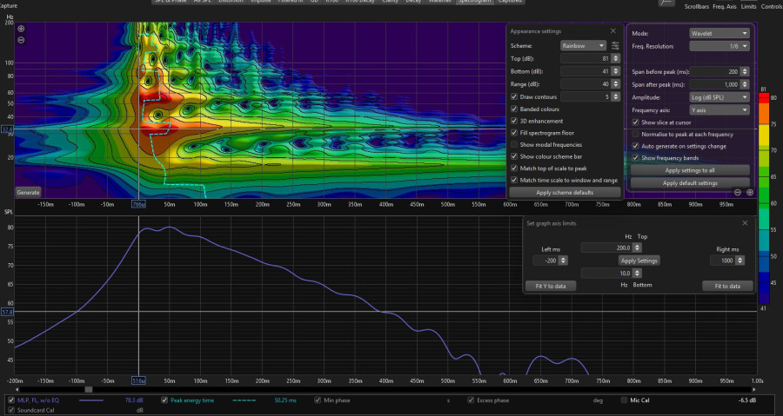Click Apply default settings
Screen dimensions: 783x416
point(690,183)
